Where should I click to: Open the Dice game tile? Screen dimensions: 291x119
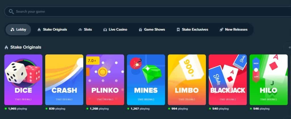click(x=23, y=80)
